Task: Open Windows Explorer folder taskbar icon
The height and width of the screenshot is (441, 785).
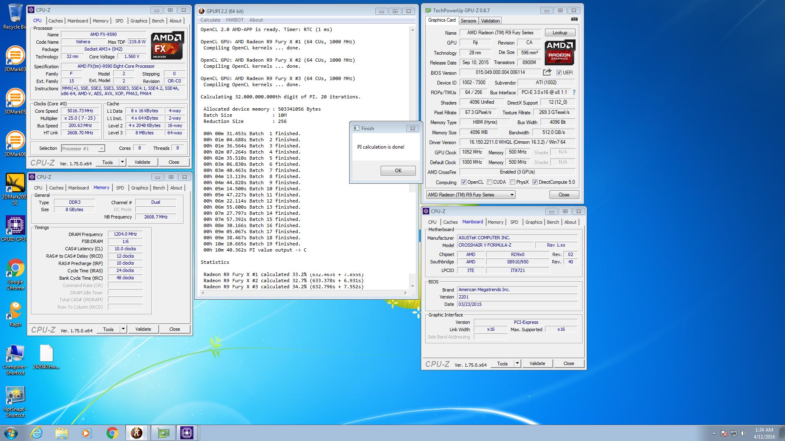Action: pyautogui.click(x=62, y=433)
